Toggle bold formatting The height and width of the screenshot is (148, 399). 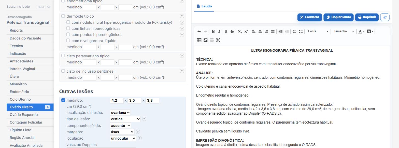pos(213,32)
